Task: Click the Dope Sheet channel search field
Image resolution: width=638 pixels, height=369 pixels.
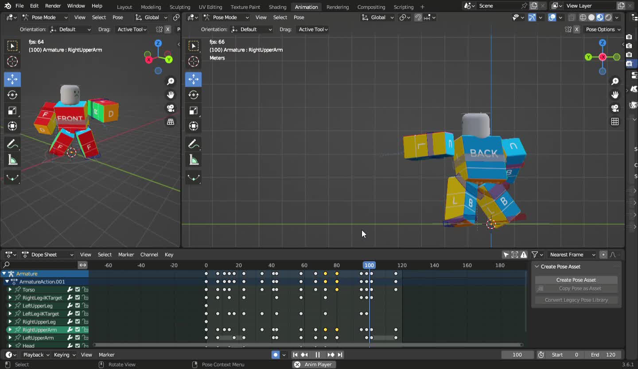Action: click(39, 265)
